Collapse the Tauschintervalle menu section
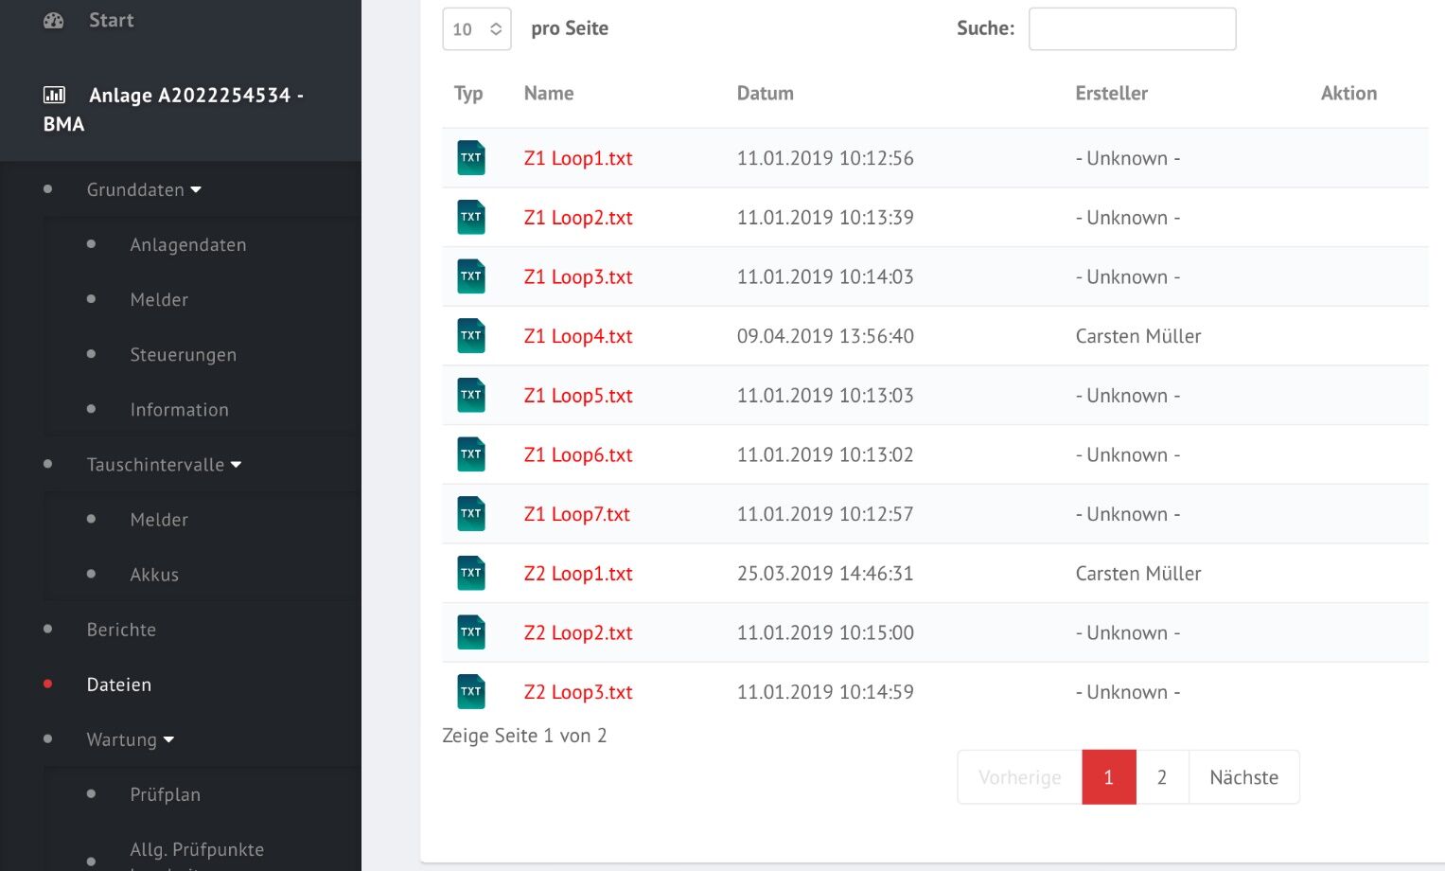Image resolution: width=1445 pixels, height=871 pixels. pyautogui.click(x=164, y=465)
